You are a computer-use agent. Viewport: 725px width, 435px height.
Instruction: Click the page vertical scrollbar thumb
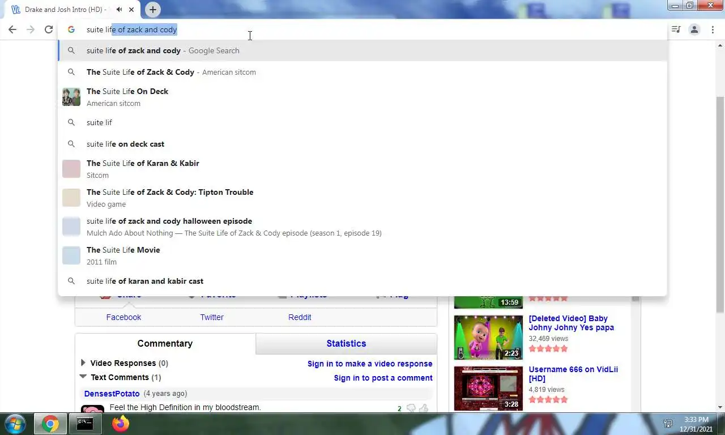pyautogui.click(x=720, y=204)
